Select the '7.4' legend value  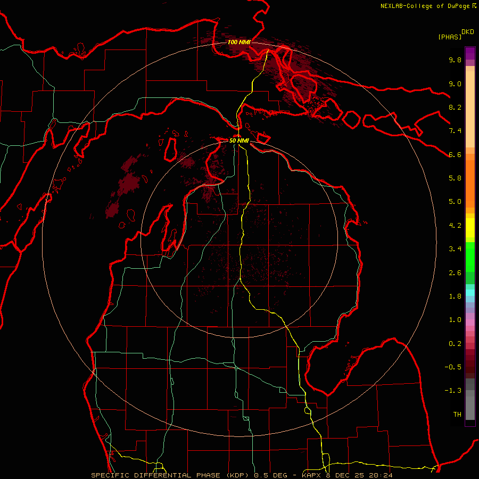455,131
